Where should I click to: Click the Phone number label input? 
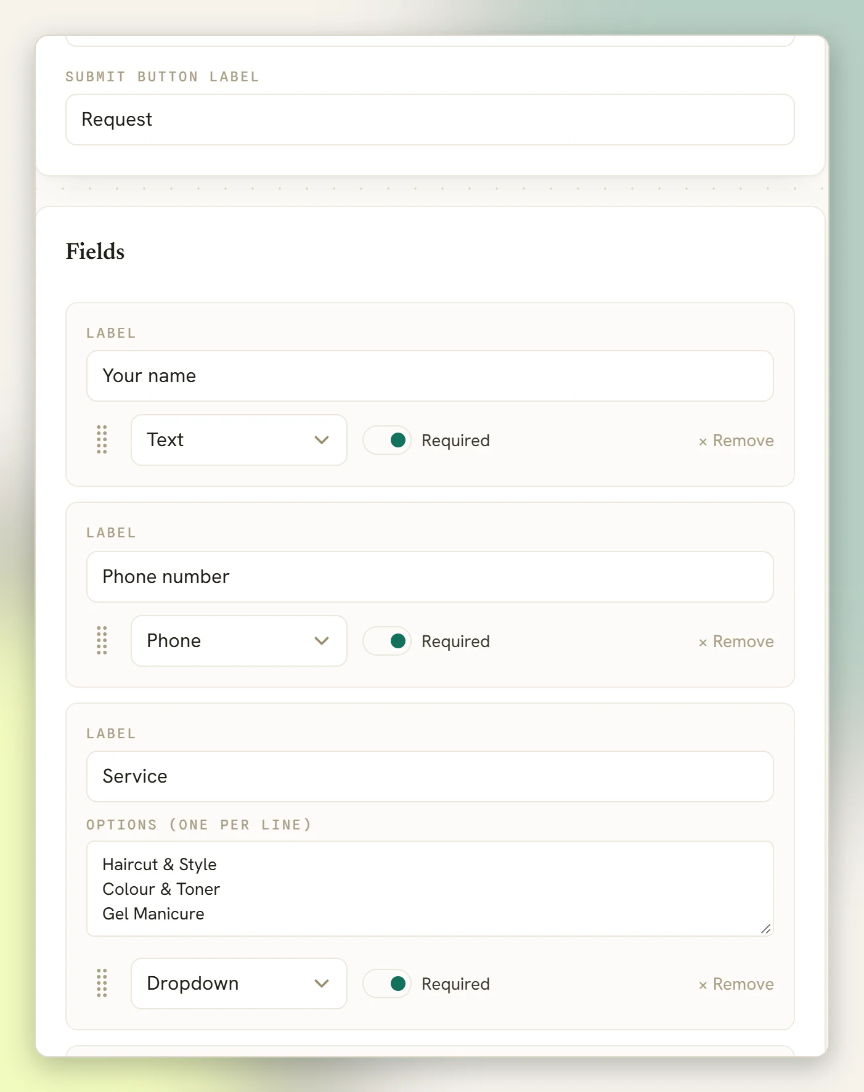430,577
